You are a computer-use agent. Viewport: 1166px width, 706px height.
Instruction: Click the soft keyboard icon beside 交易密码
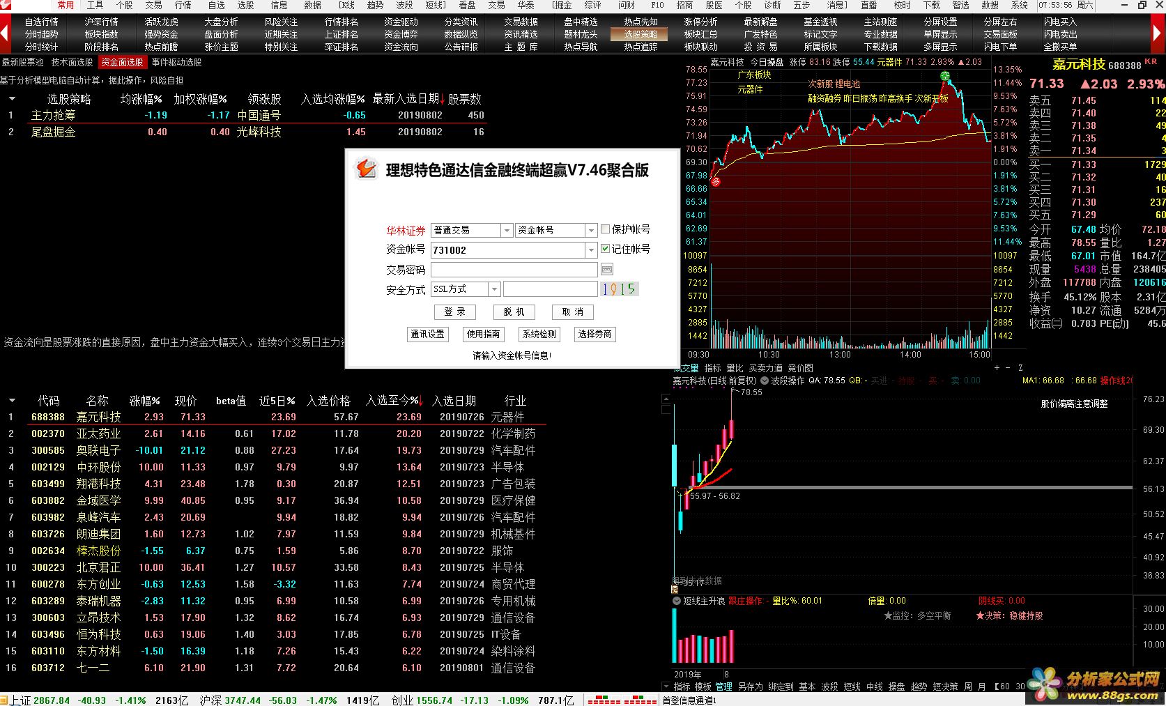[x=606, y=269]
